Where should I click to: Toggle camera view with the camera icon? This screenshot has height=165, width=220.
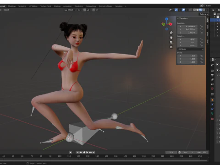pos(171,42)
